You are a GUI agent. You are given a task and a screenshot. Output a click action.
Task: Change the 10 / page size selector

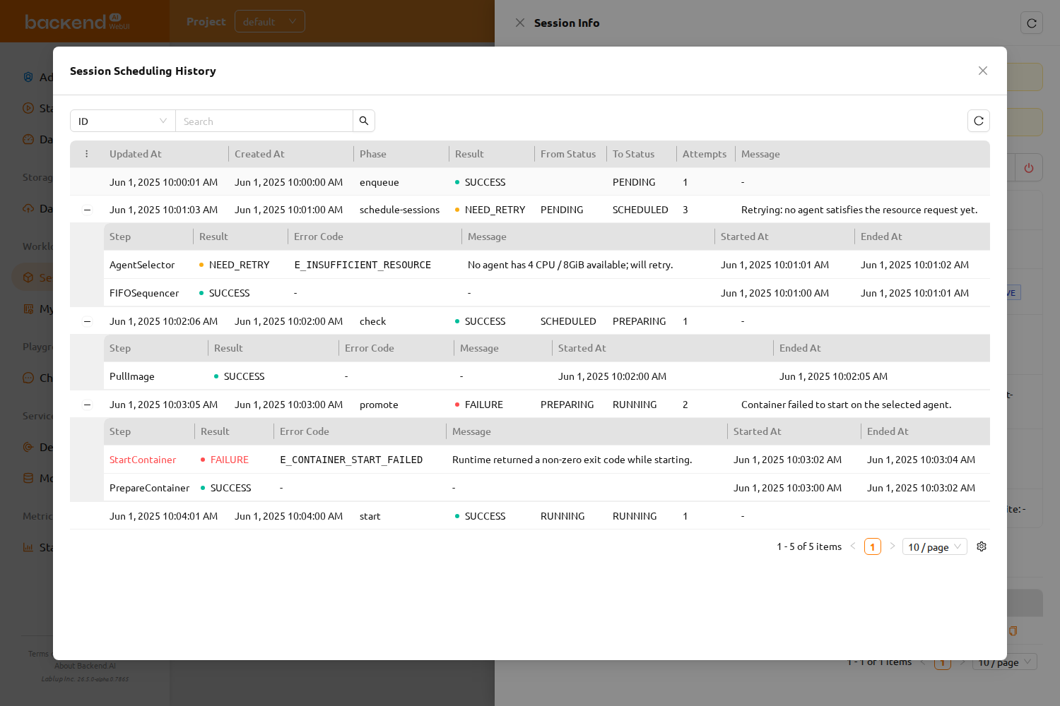click(x=934, y=546)
